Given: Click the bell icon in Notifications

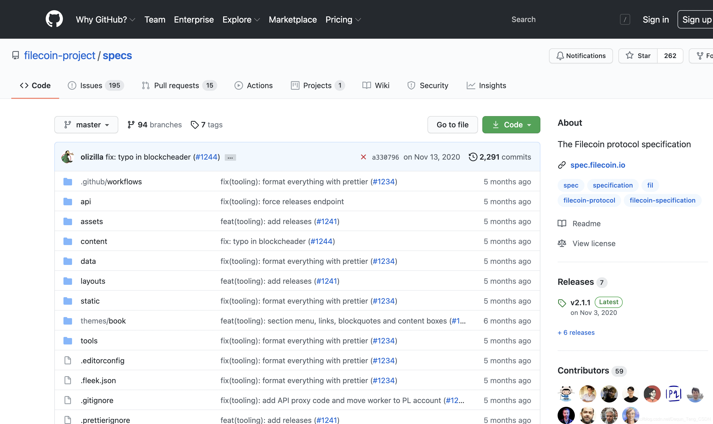Looking at the screenshot, I should (x=560, y=56).
